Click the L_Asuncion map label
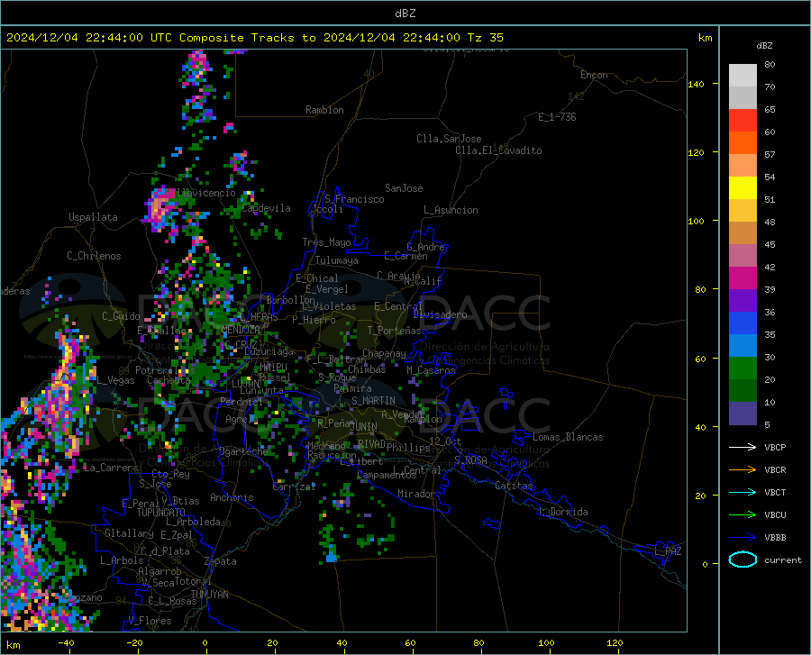811x655 pixels. coord(451,210)
